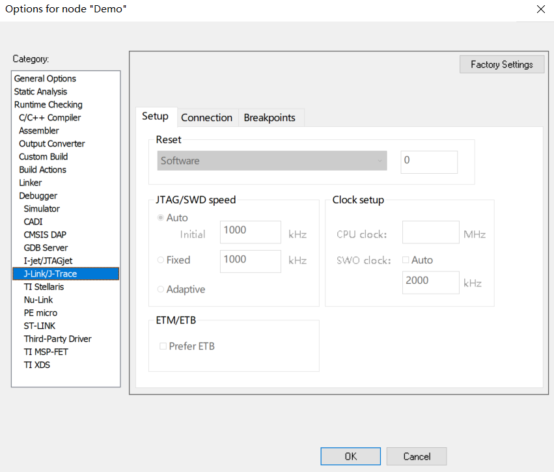Screen dimensions: 554x472
Task: Click the CPU clock MHz field
Action: point(431,232)
